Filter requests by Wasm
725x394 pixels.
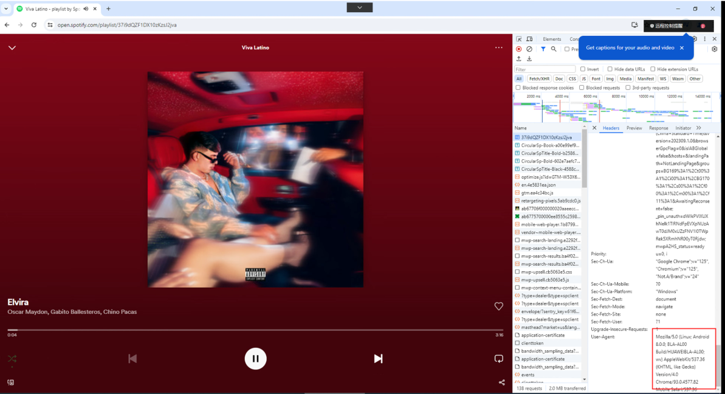point(678,78)
